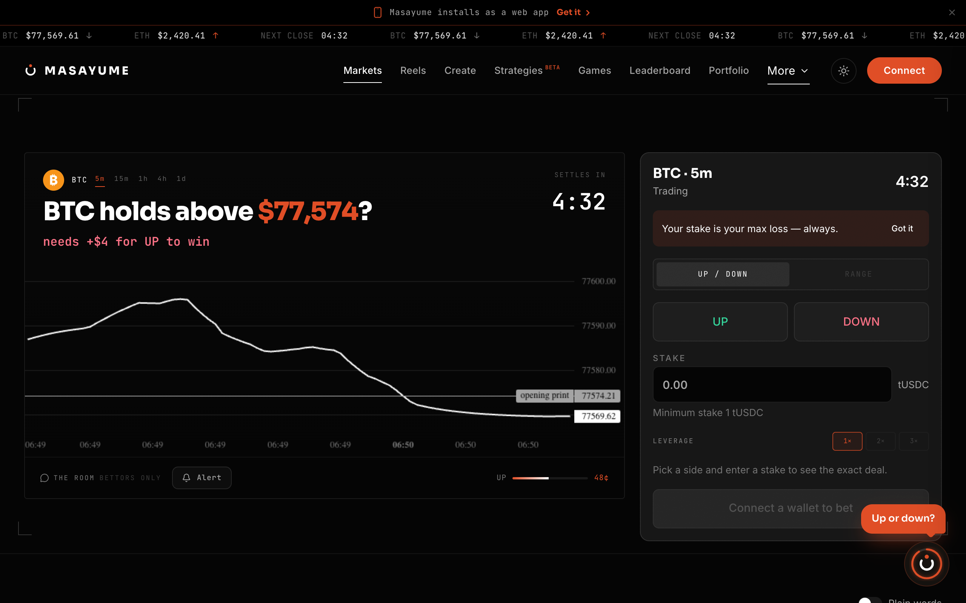The height and width of the screenshot is (603, 966).
Task: Open the Reels page
Action: coord(413,70)
